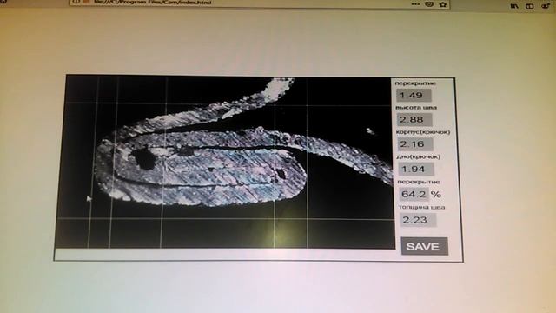This screenshot has width=556, height=313.
Task: Select the корпус(крючок) field showing 2.16
Action: tap(415, 144)
